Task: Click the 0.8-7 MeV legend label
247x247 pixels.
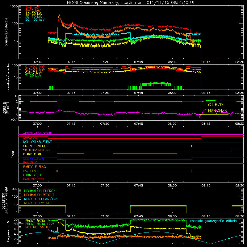Action: [x=34, y=73]
